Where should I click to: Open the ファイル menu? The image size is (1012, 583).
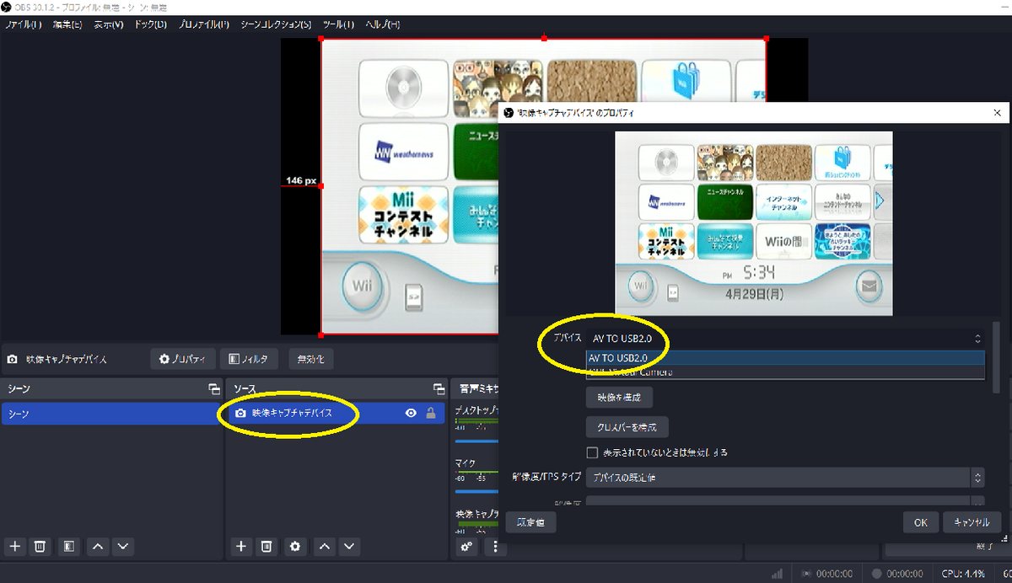pyautogui.click(x=23, y=24)
